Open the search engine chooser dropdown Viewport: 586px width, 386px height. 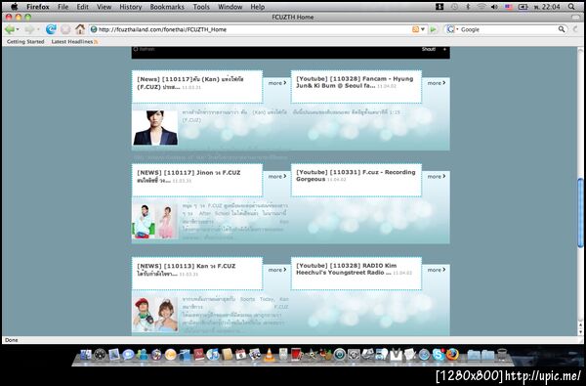coord(452,29)
